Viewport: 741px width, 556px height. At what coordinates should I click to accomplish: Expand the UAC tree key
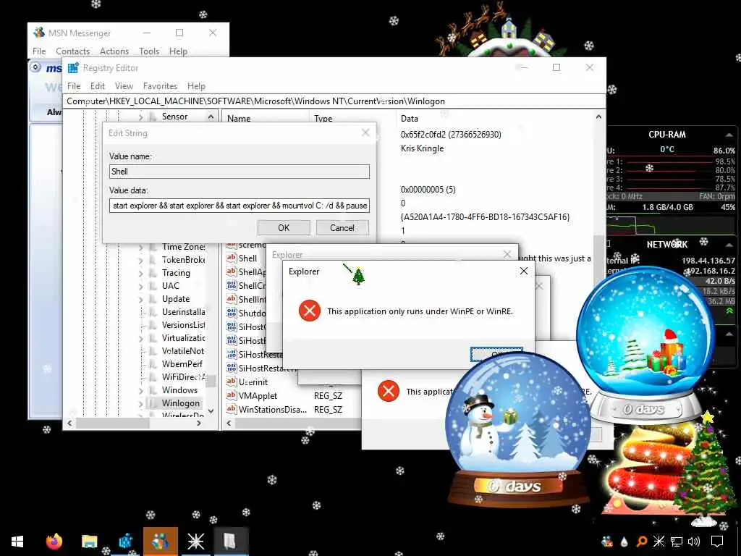pyautogui.click(x=141, y=286)
